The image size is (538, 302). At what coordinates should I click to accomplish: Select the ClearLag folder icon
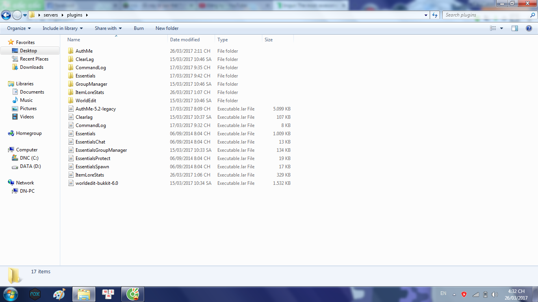pos(71,59)
